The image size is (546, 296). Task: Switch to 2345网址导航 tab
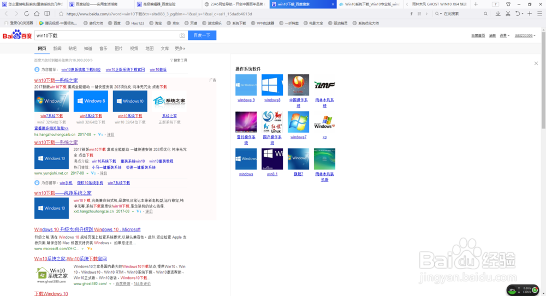coord(235,4)
